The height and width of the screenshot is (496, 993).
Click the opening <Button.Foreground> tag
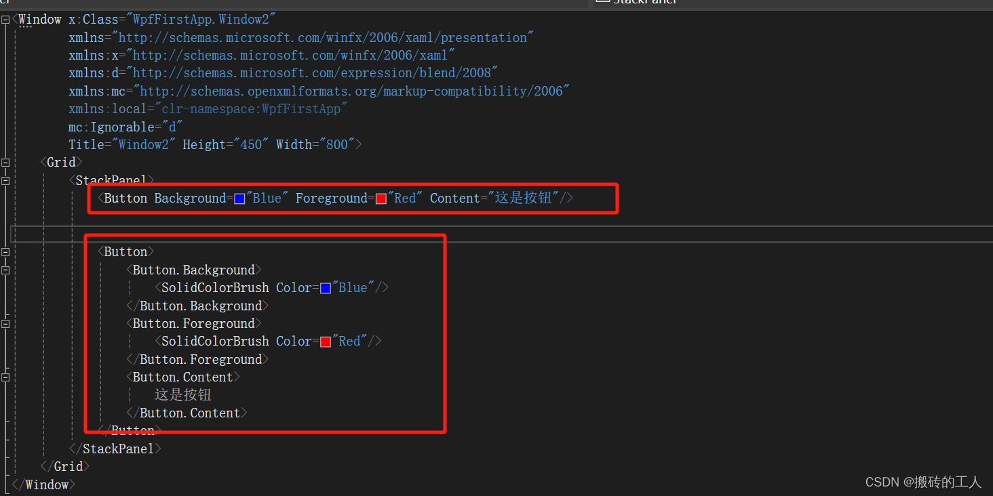pos(194,324)
